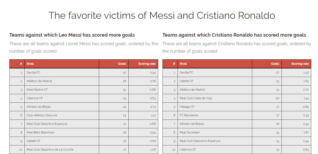Click the Cristiano Ronaldo table heading
This screenshot has width=318, height=154.
tap(234, 35)
